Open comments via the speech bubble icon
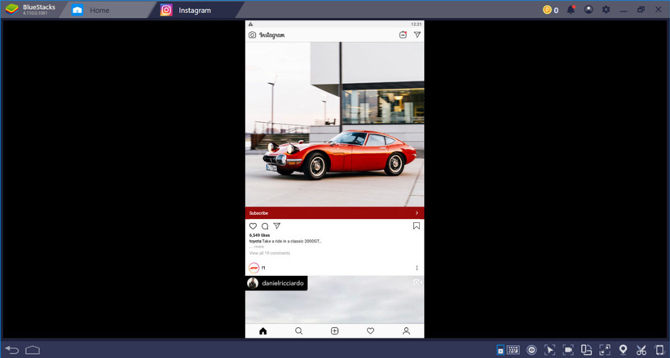 pos(265,226)
